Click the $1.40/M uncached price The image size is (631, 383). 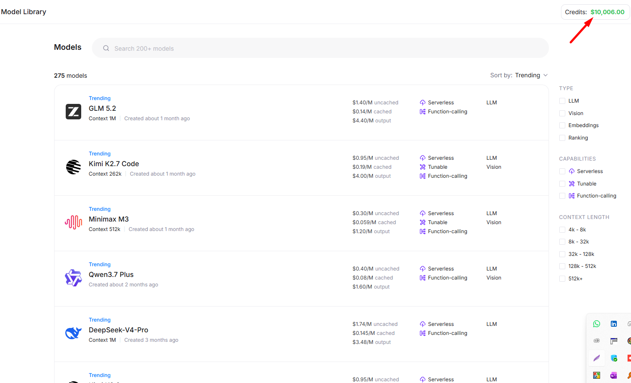[x=375, y=103]
